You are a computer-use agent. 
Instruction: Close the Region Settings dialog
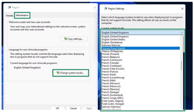click(x=182, y=9)
